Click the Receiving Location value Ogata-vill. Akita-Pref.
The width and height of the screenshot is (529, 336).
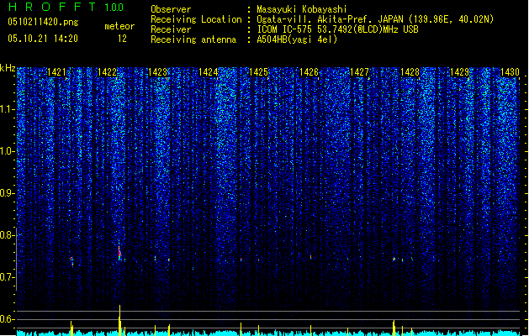click(x=312, y=19)
